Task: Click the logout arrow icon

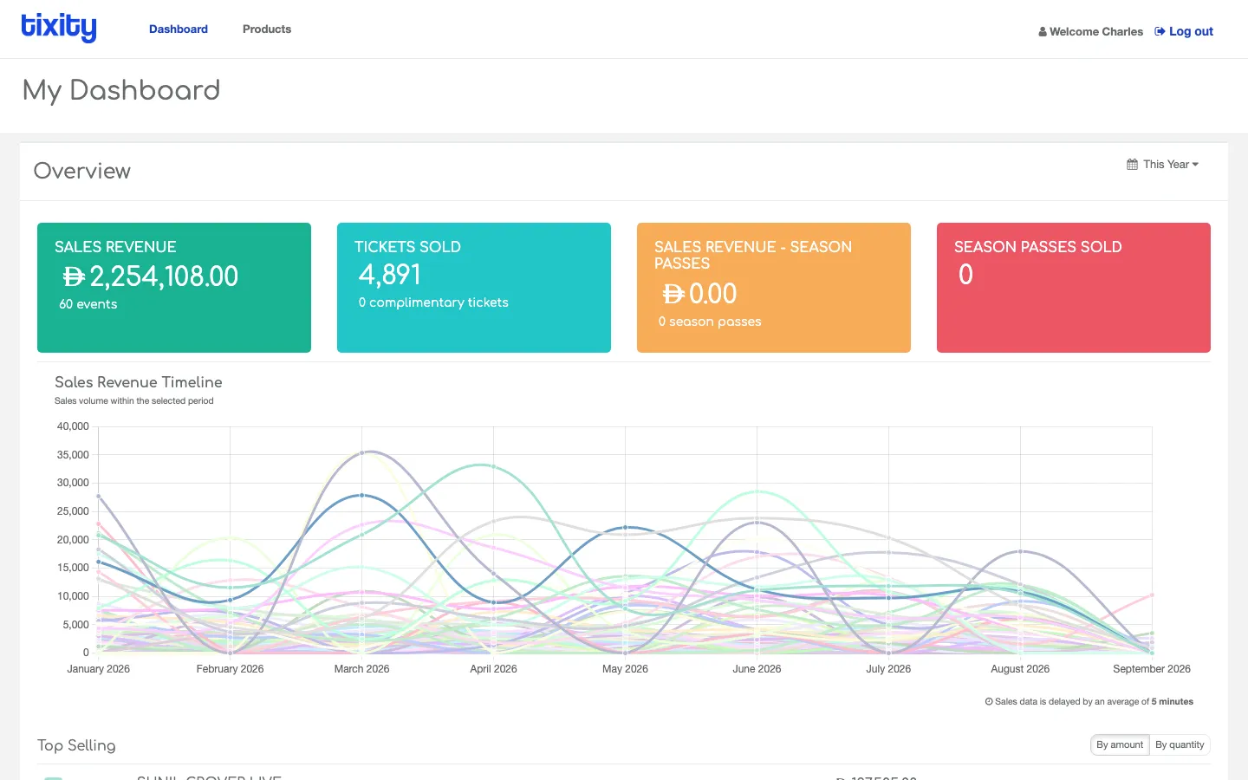Action: point(1160,31)
